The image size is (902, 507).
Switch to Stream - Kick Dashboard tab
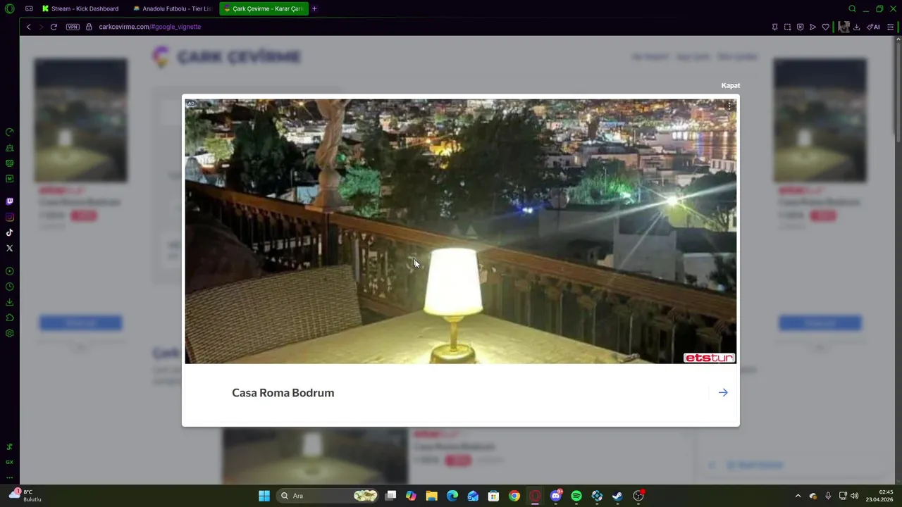coord(80,8)
